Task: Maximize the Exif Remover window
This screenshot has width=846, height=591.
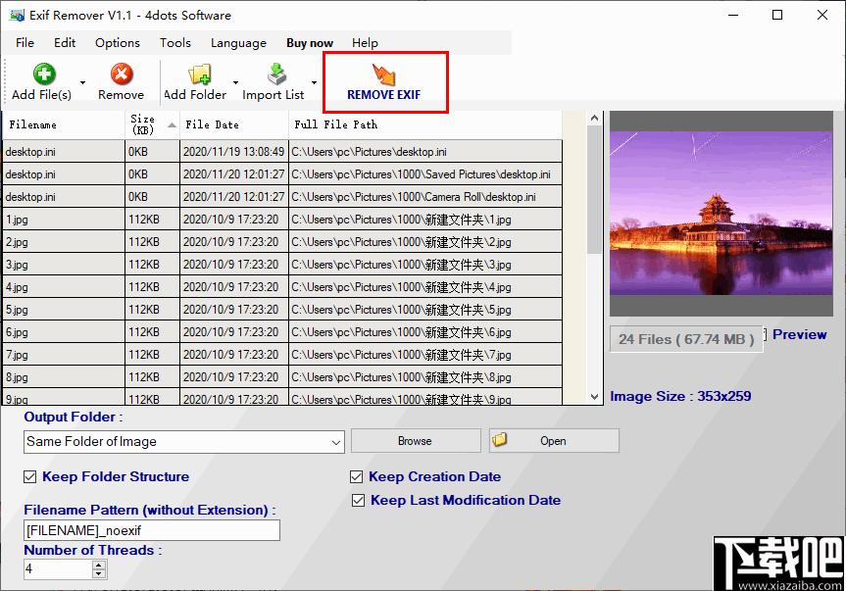Action: 777,15
